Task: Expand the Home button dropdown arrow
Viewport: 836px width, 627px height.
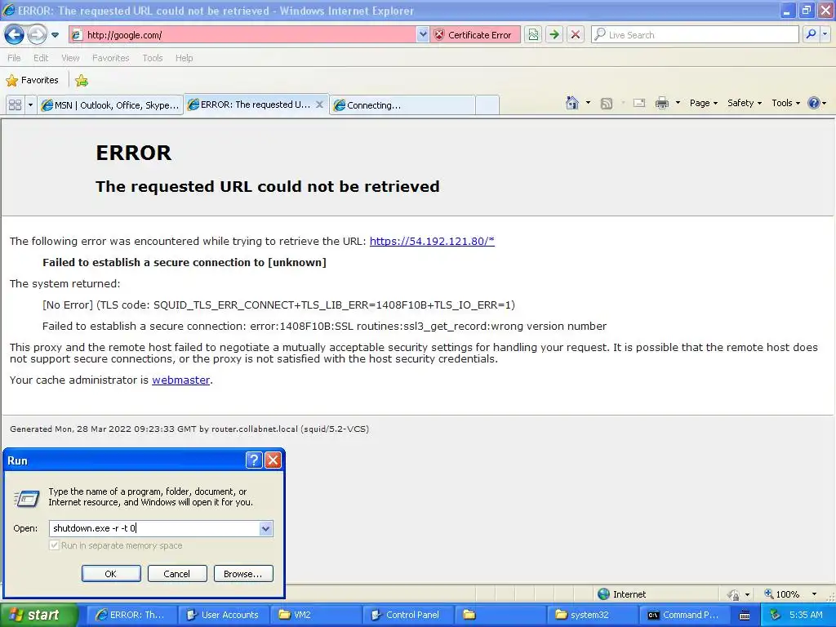Action: pos(588,103)
